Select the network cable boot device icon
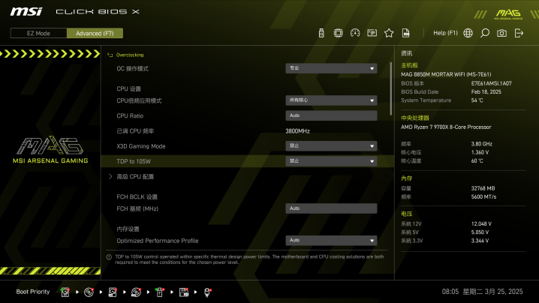 207,292
